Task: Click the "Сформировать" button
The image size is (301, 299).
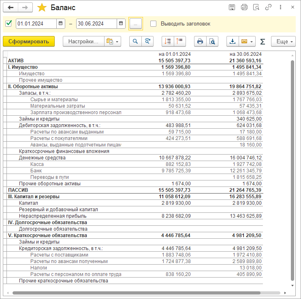Action: [29, 41]
